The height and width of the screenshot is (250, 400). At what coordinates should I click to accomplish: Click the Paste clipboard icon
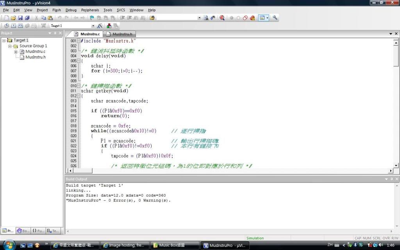50,18
